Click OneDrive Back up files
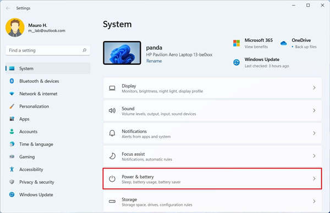This screenshot has height=213, width=330. (306, 47)
